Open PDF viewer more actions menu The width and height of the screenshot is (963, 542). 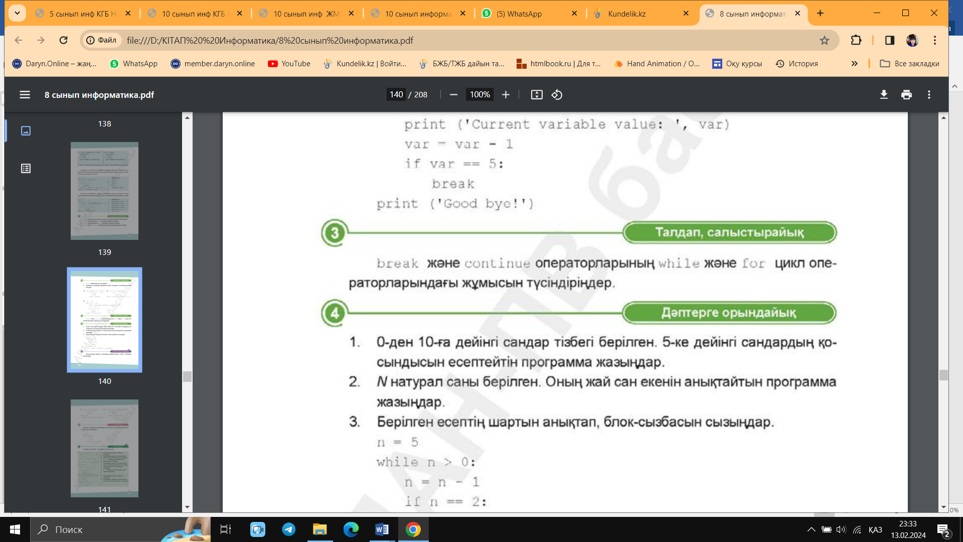click(929, 95)
